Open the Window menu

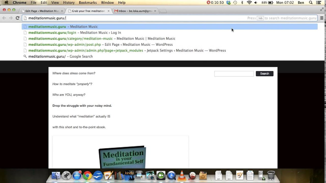coord(107,3)
